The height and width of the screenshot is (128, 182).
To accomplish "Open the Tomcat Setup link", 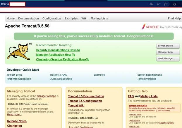I will 15,75.
